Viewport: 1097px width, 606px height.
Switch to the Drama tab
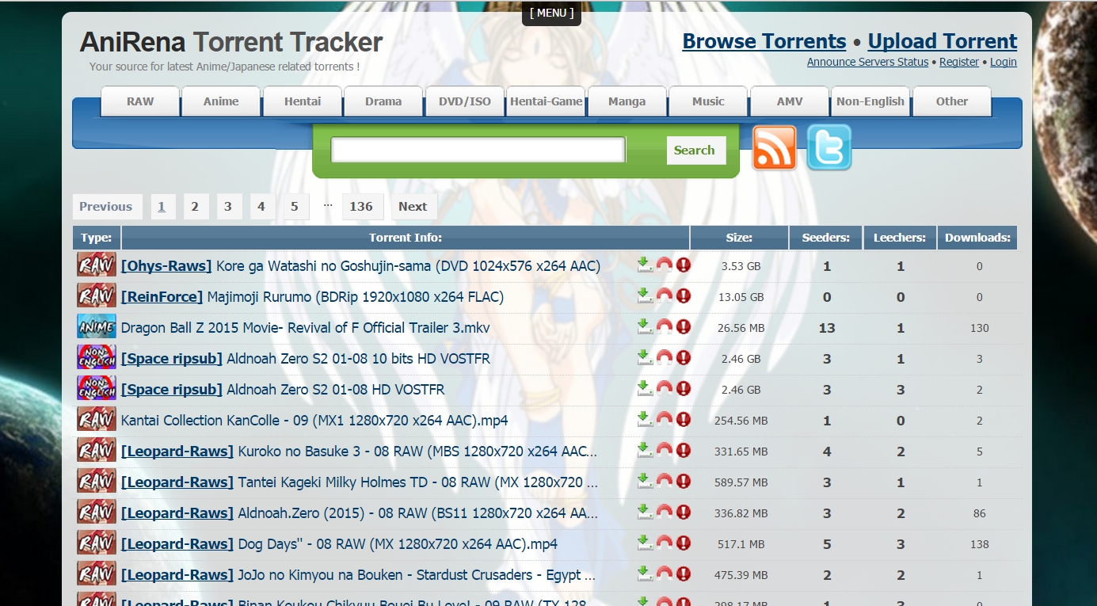pyautogui.click(x=383, y=101)
